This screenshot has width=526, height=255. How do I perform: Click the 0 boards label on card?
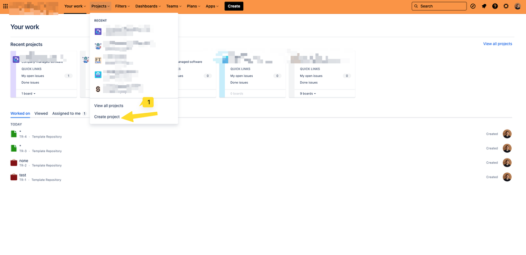[x=237, y=94]
